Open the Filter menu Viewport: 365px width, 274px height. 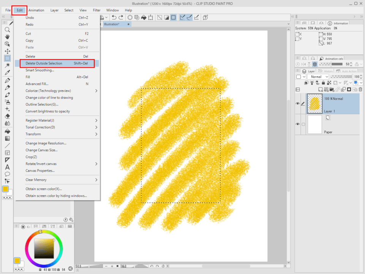(x=97, y=10)
